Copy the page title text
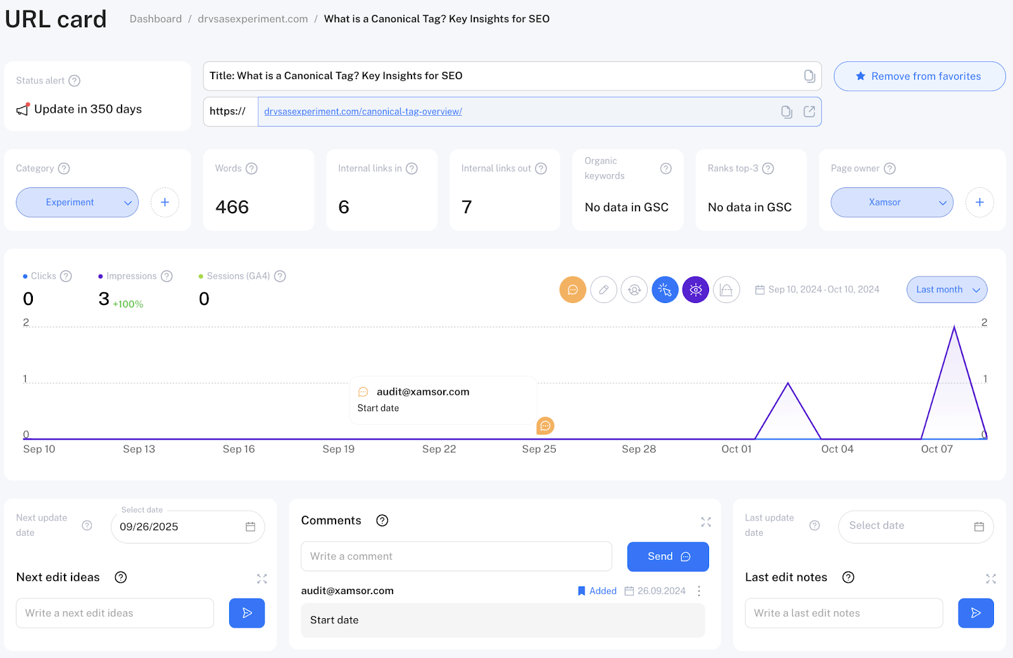1013x658 pixels. [x=809, y=76]
